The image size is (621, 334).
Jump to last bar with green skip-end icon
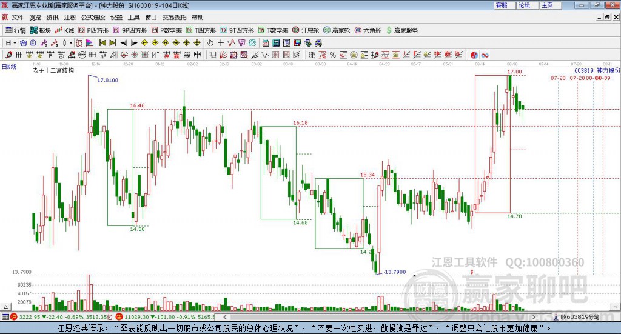[x=113, y=43]
